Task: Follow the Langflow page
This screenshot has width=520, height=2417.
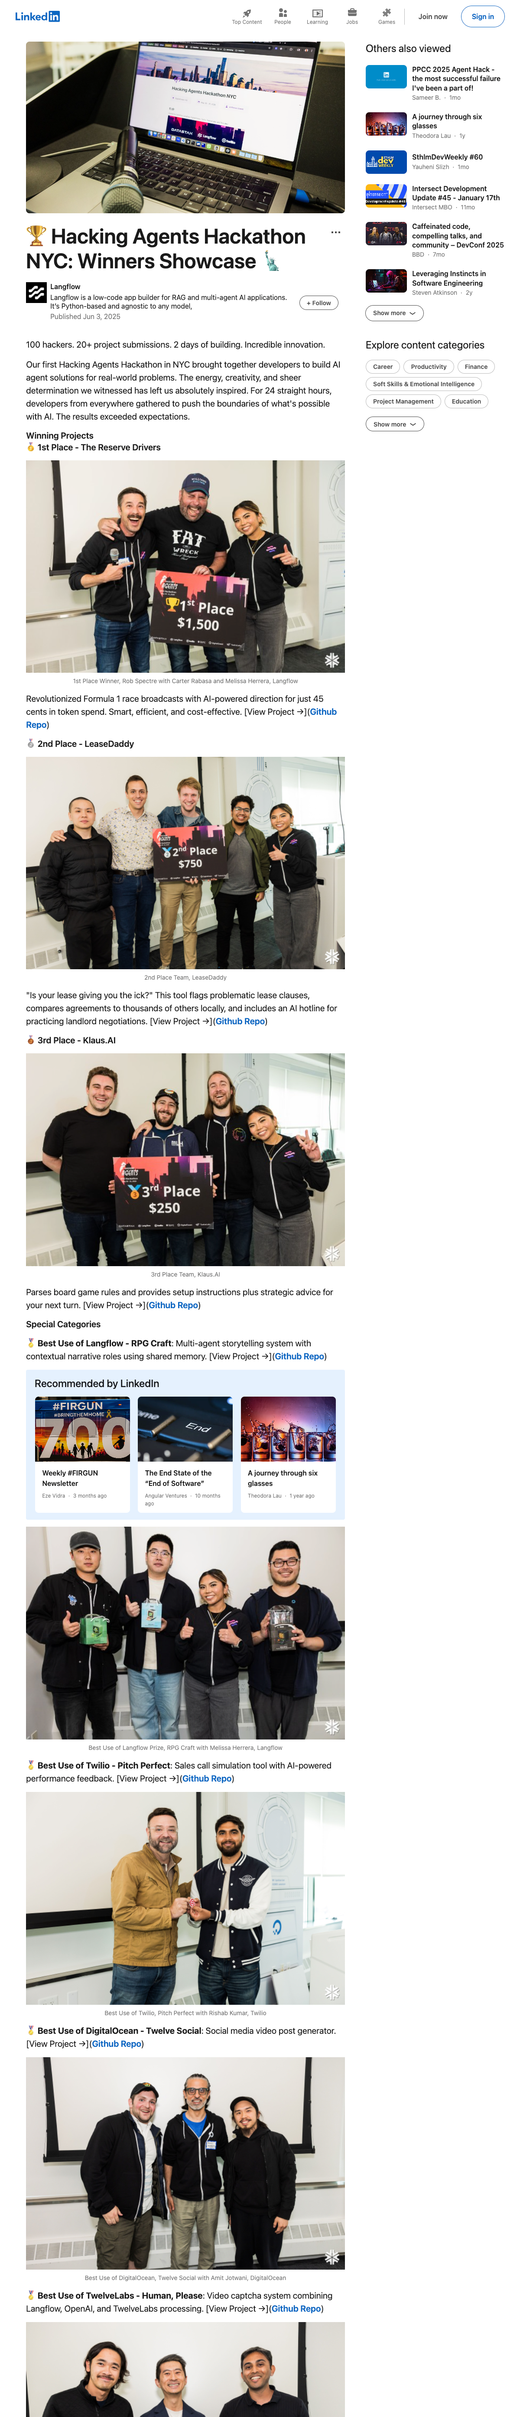Action: 318,303
